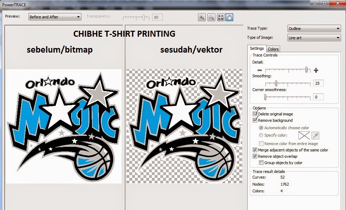The width and height of the screenshot is (346, 210).
Task: Click the 'sesudah/vektor' caption text
Action: coord(191,49)
